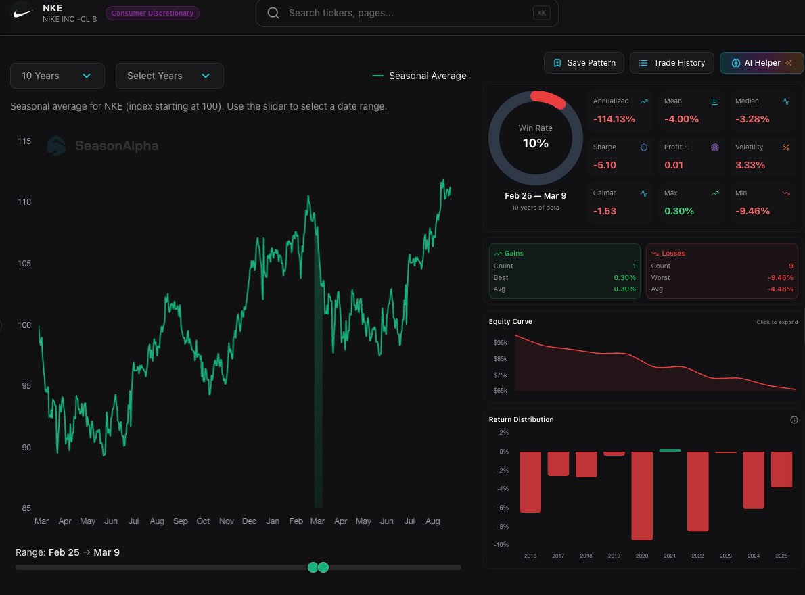Click the Losses trending down icon

[x=655, y=254]
